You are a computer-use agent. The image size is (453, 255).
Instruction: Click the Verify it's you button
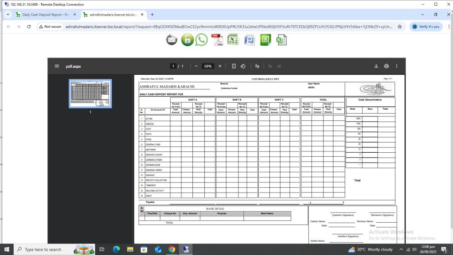click(x=426, y=27)
